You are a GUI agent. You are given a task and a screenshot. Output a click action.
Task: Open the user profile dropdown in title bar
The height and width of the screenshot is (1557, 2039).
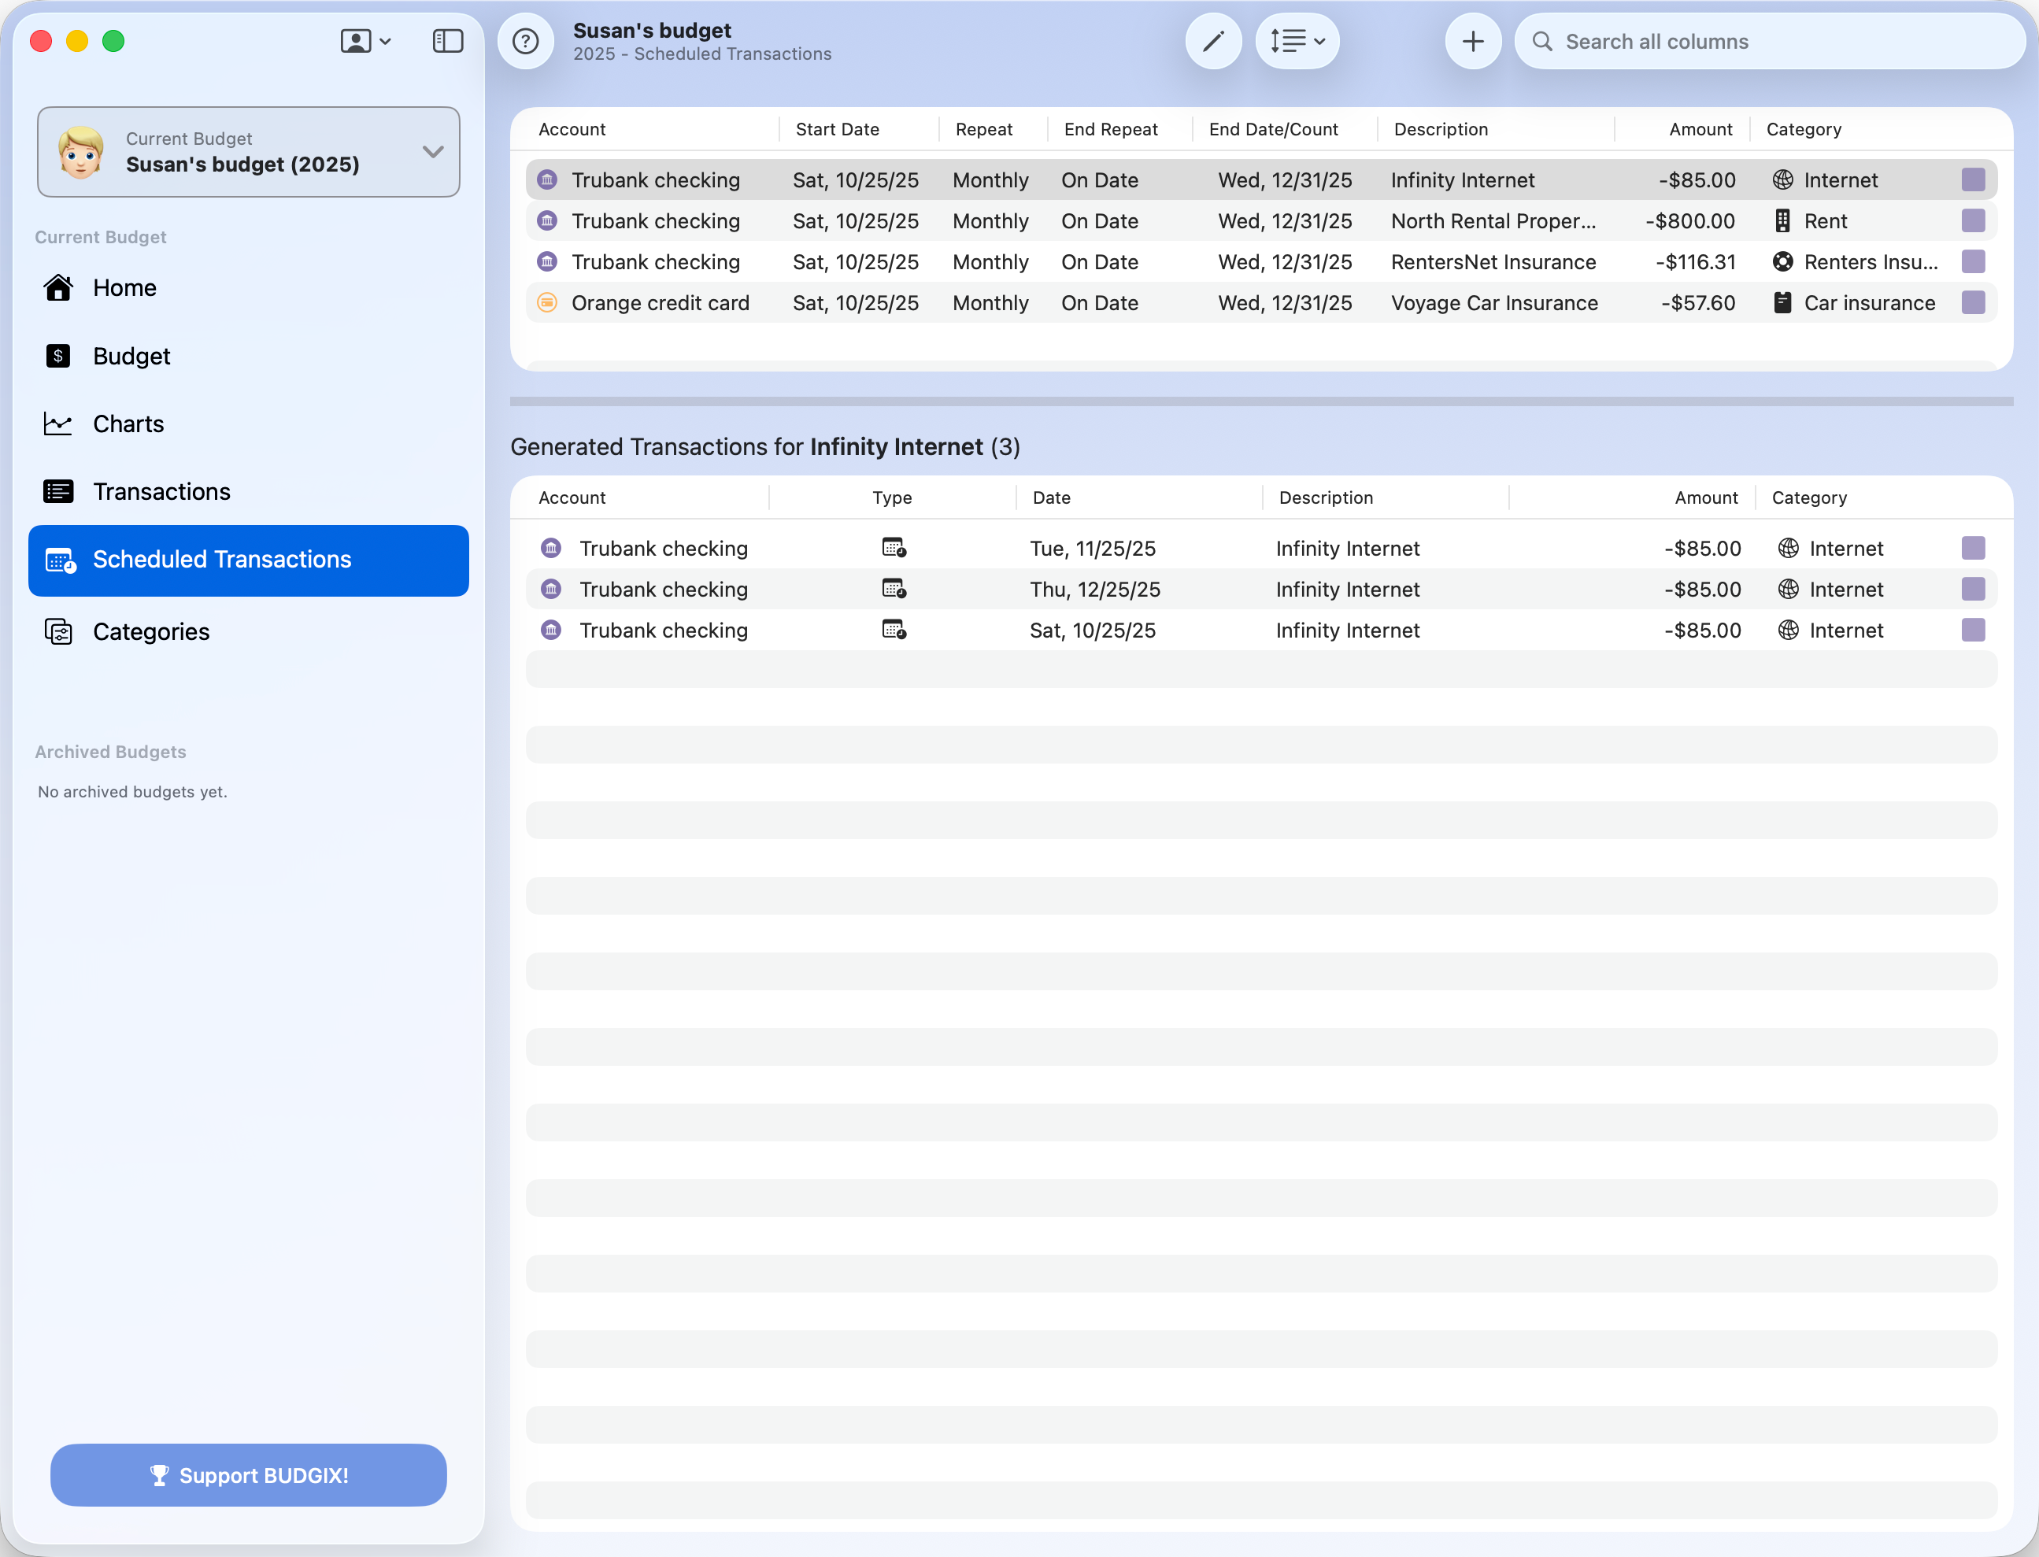365,42
